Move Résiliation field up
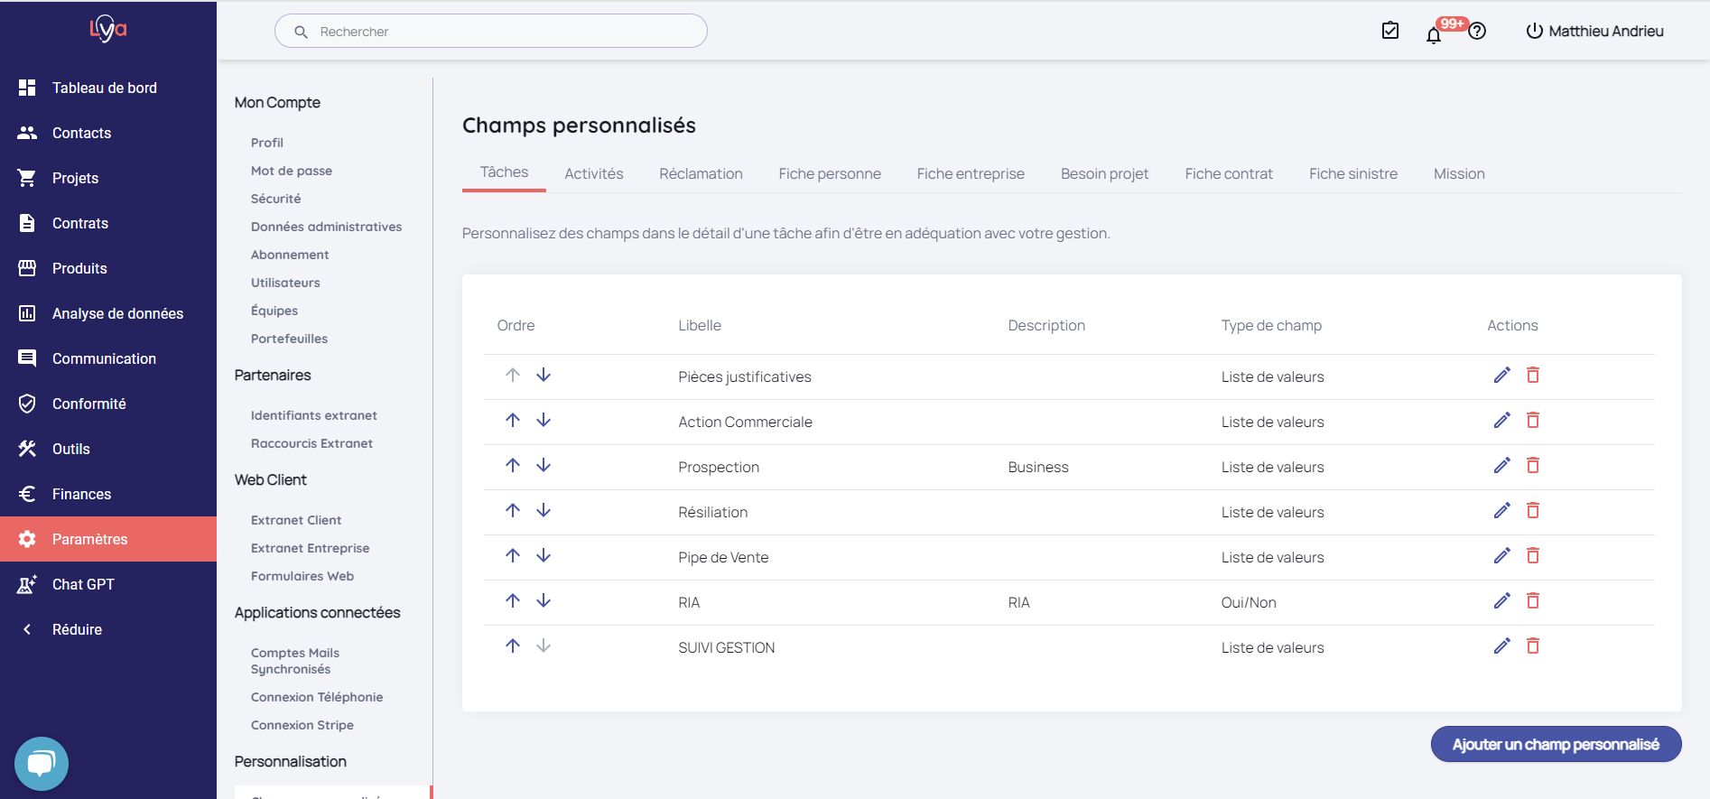This screenshot has width=1710, height=799. pos(513,510)
